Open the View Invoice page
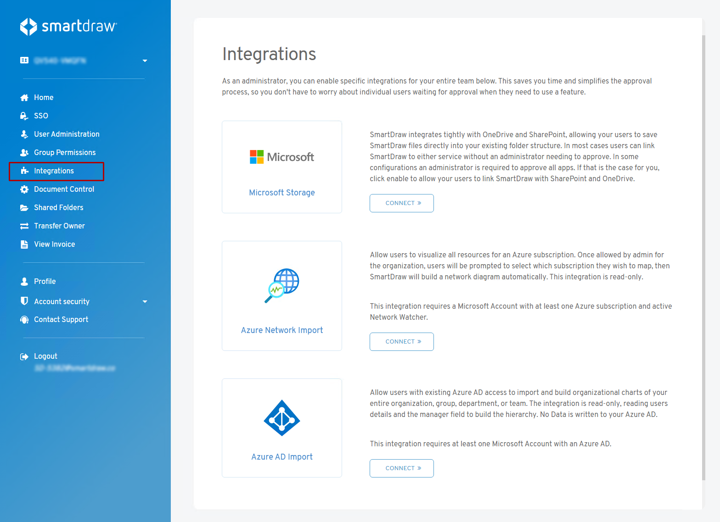Viewport: 720px width, 522px height. tap(54, 244)
